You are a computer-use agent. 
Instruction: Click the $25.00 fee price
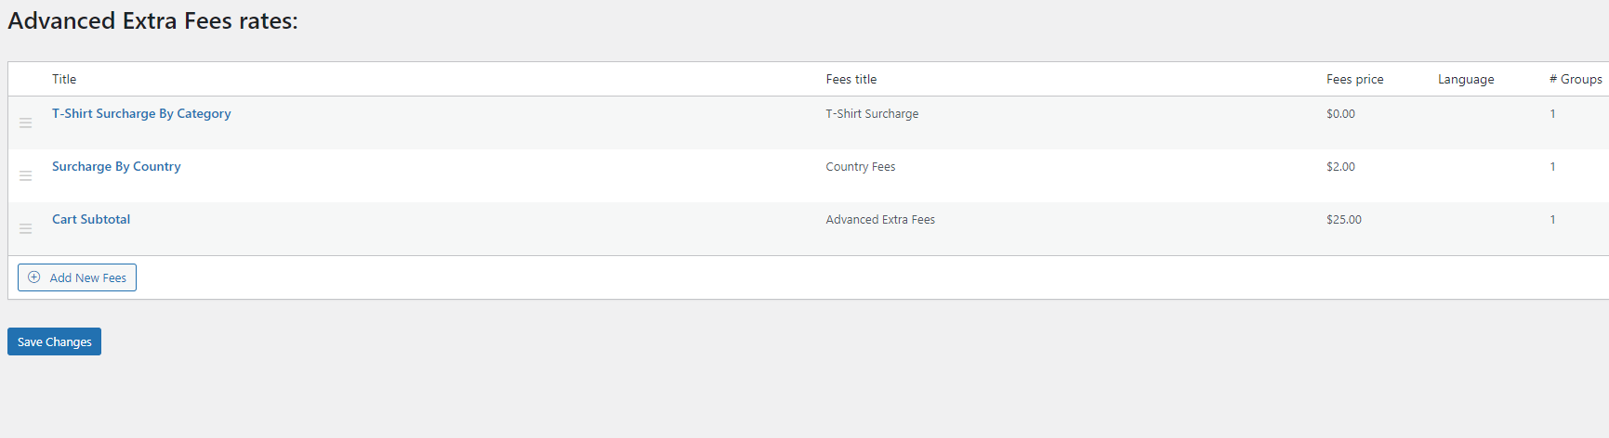coord(1343,219)
